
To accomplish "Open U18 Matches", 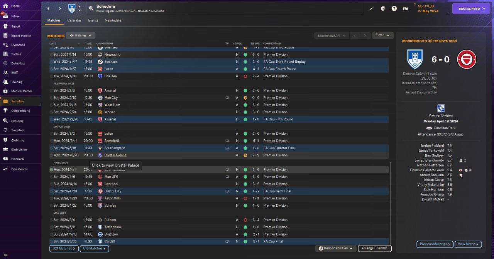I will point(95,249).
